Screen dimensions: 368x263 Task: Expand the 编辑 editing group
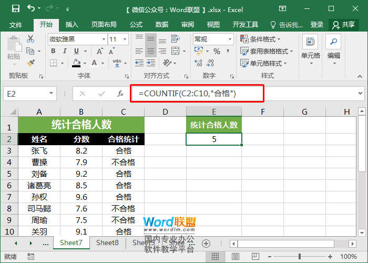click(x=334, y=49)
